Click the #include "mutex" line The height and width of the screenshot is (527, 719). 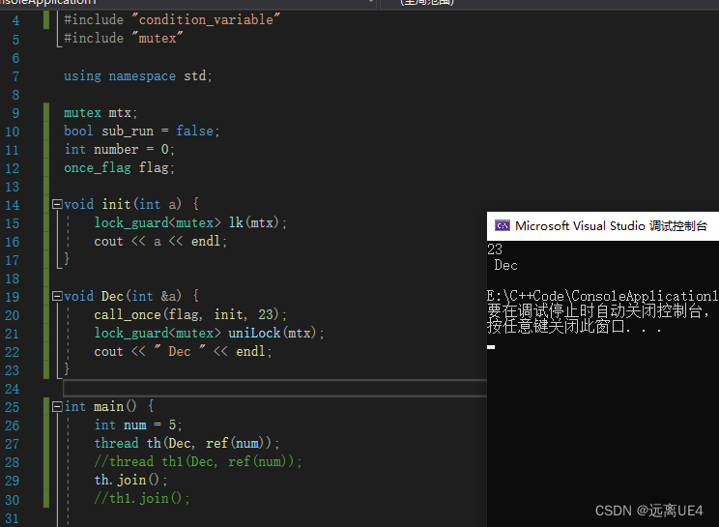(124, 38)
